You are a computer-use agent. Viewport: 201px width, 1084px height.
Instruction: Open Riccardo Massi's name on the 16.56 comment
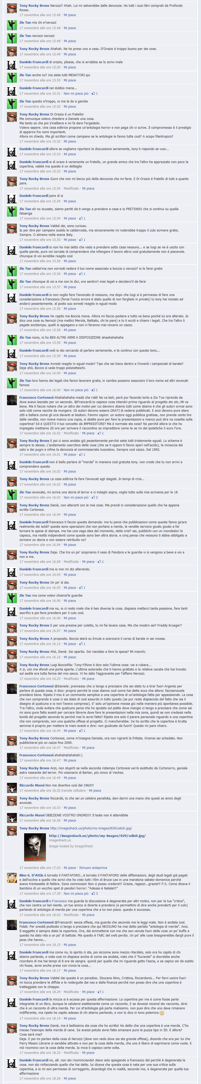click(x=31, y=815)
